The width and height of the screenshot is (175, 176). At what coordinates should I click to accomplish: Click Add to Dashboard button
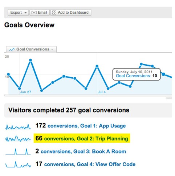click(x=71, y=12)
